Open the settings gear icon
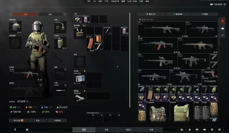The image size is (229, 133). tap(219, 129)
